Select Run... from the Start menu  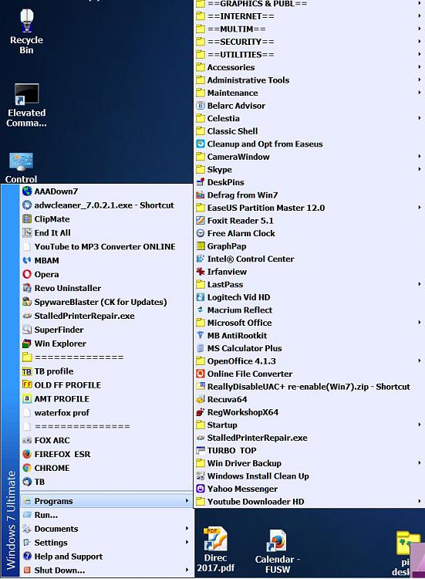click(106, 515)
